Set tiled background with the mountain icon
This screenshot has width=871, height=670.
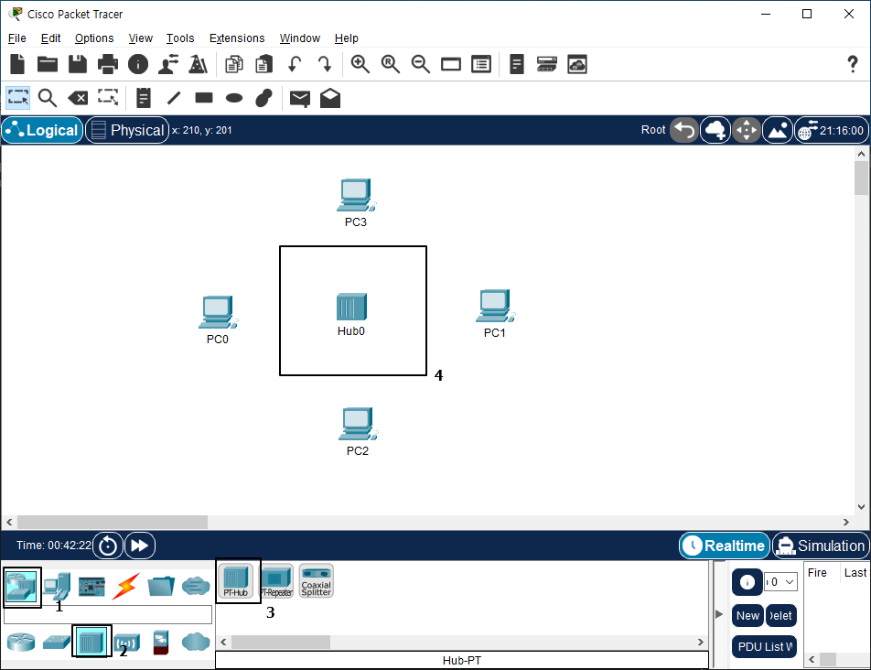(777, 131)
